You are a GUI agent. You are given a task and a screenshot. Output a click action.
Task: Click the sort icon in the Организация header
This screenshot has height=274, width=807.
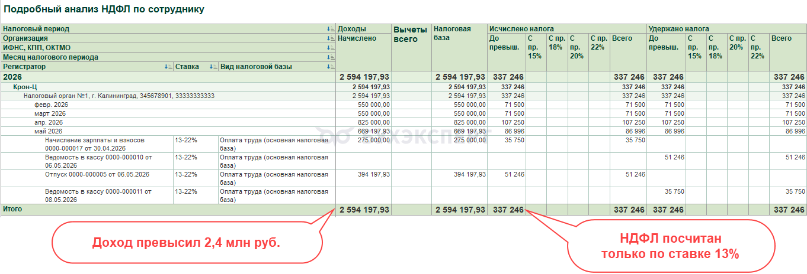331,38
